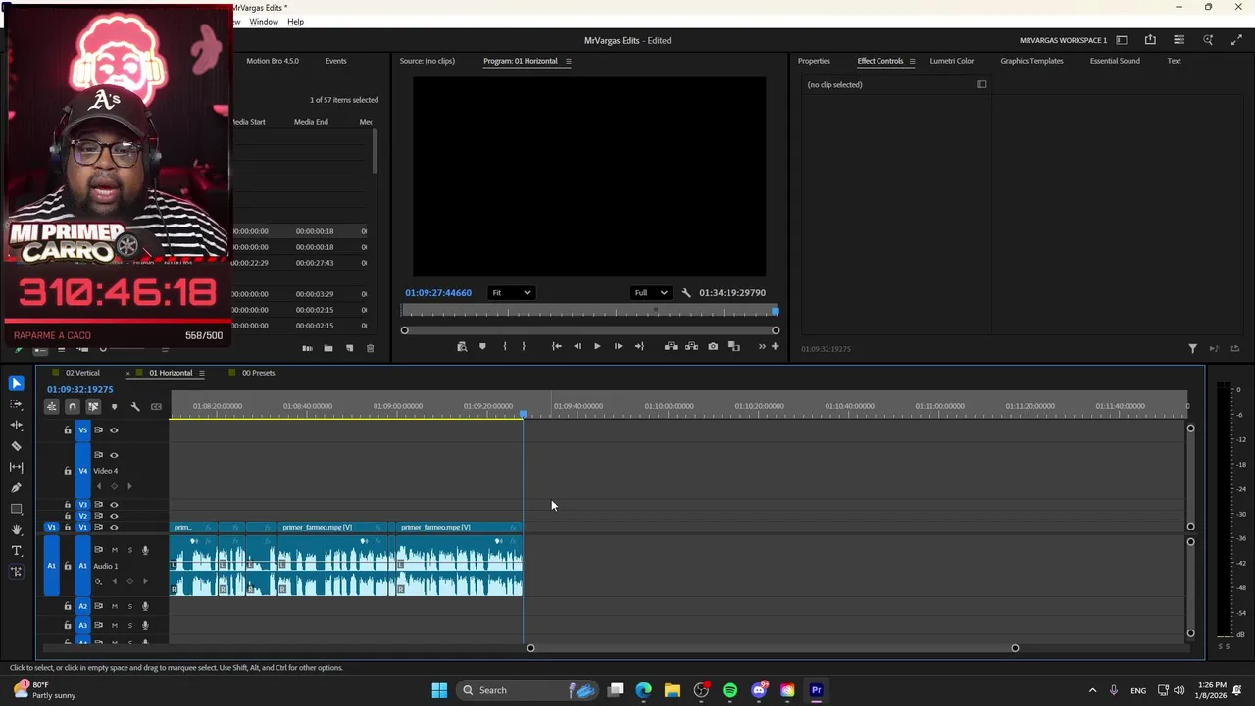Screen dimensions: 1255x706
Task: Select the Hand tool
Action: point(16,529)
